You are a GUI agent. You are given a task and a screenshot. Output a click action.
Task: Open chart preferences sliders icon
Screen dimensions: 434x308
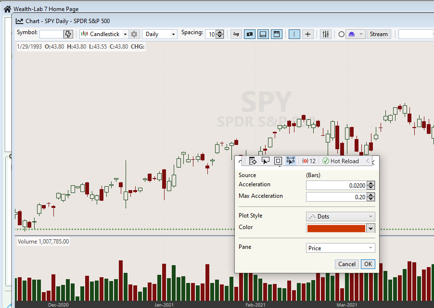point(326,34)
